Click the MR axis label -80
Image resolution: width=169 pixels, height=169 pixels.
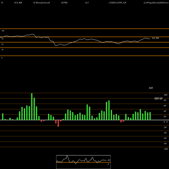click(165, 144)
